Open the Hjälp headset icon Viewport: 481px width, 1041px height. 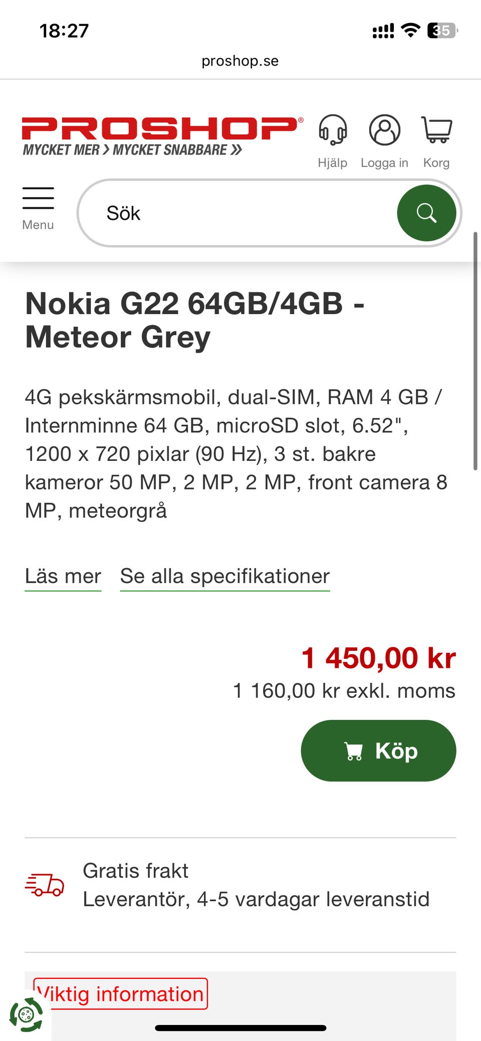coord(332,130)
